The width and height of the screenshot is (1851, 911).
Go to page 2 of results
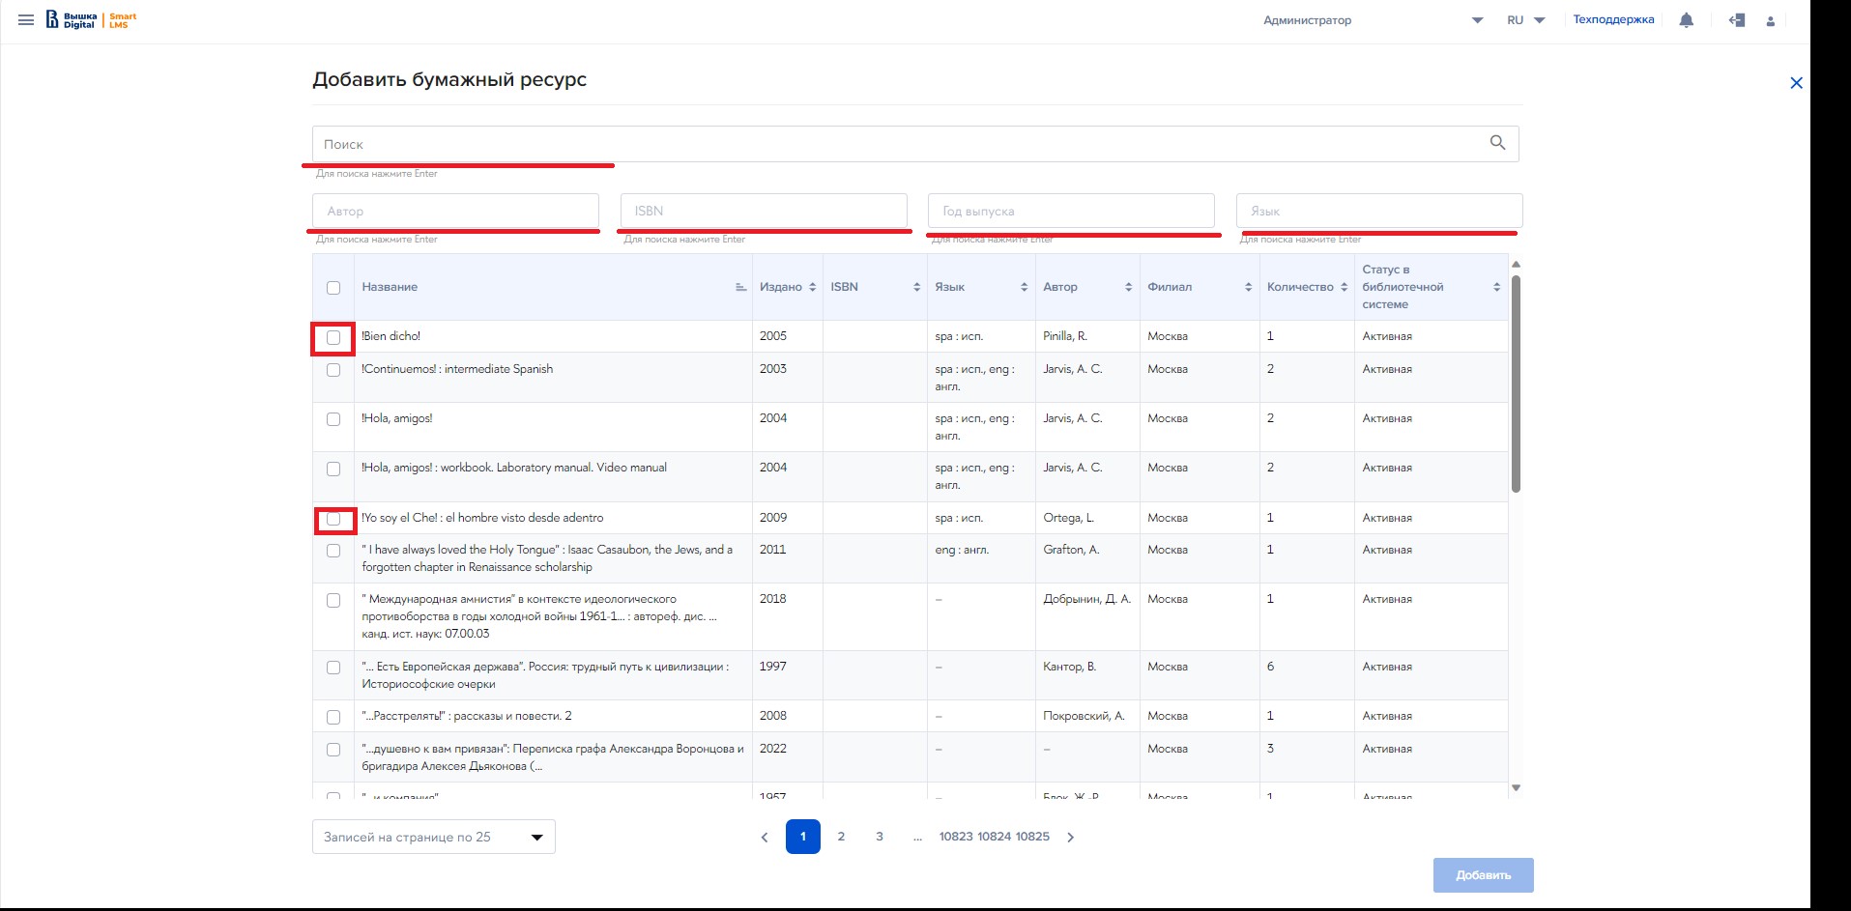pyautogui.click(x=841, y=837)
